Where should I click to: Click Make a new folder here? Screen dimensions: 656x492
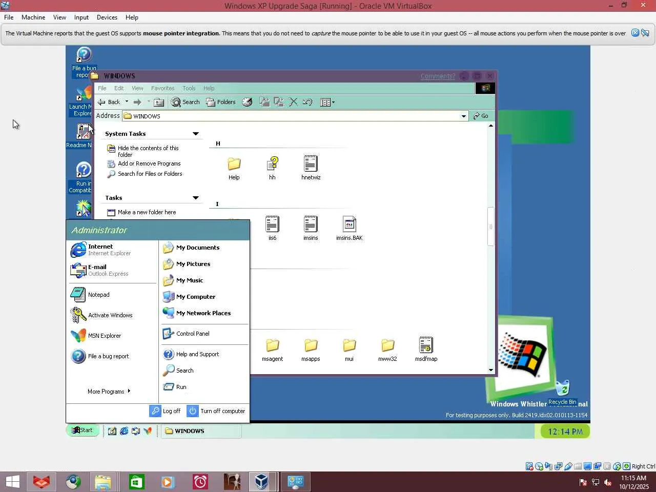pos(147,212)
